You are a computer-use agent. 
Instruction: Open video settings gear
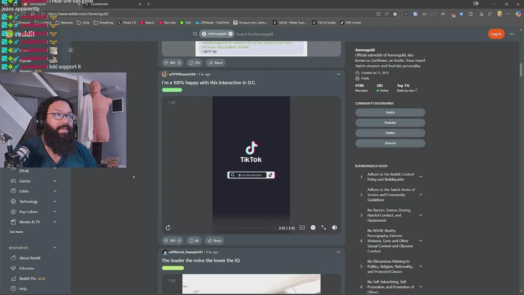point(313,228)
